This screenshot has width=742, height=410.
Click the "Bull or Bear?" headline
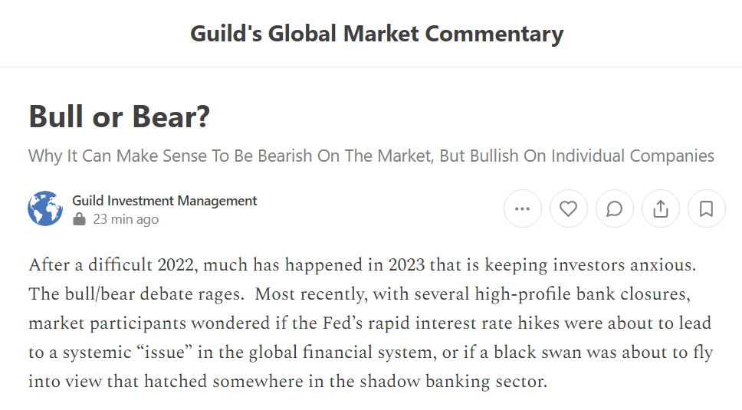click(x=120, y=116)
